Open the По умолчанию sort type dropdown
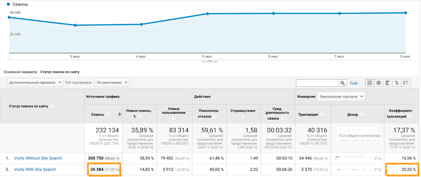The width and height of the screenshot is (421, 177). click(x=112, y=83)
